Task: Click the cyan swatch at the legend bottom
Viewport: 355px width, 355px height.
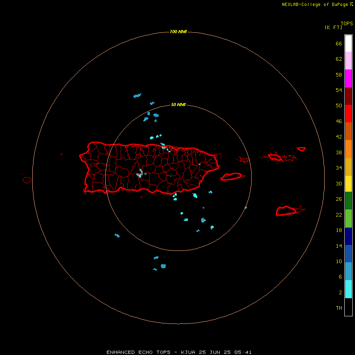Action: click(x=348, y=289)
